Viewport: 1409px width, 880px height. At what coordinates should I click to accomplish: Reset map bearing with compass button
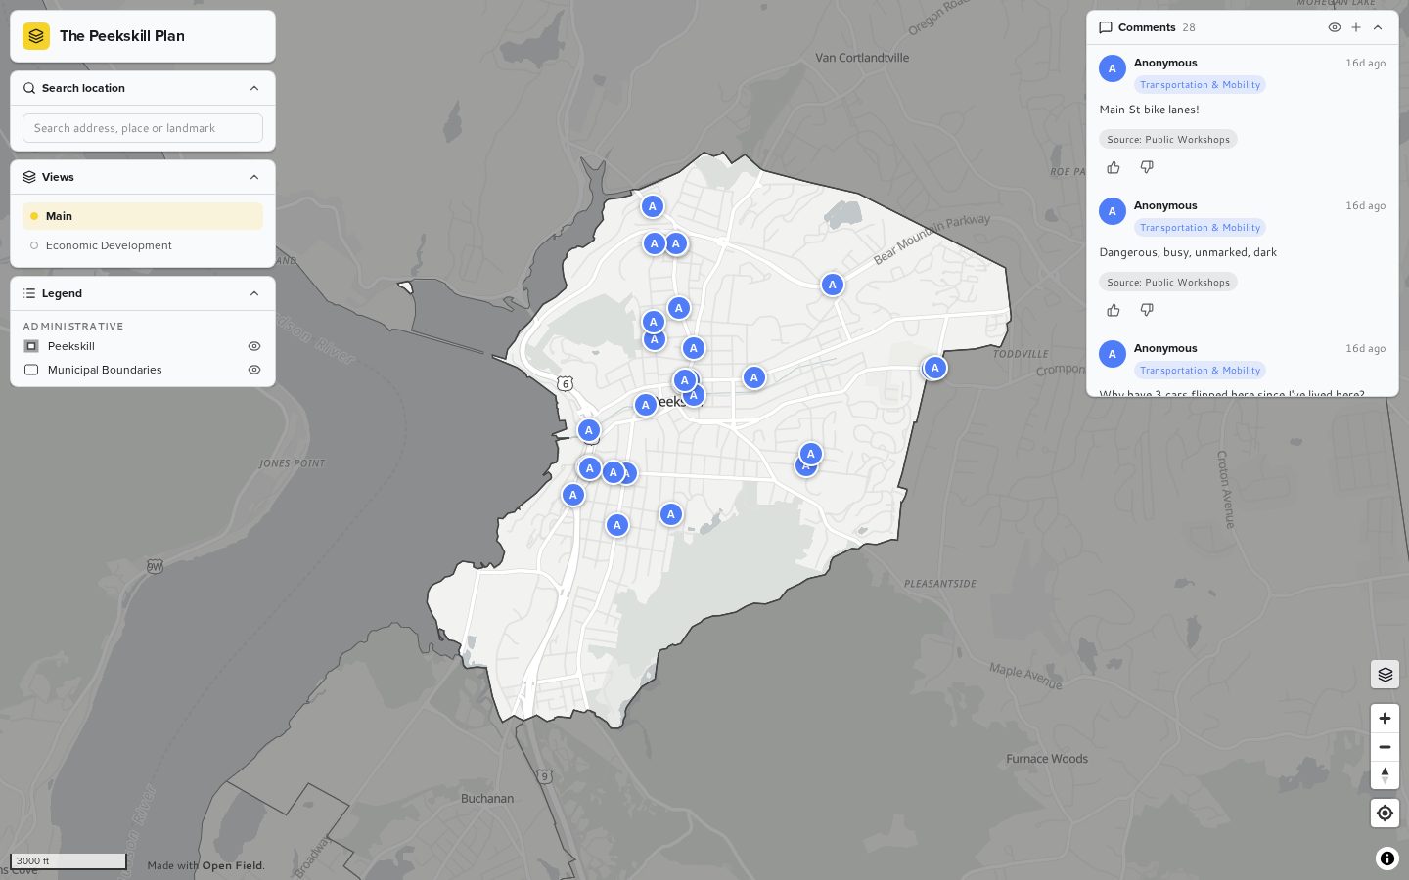click(1385, 775)
